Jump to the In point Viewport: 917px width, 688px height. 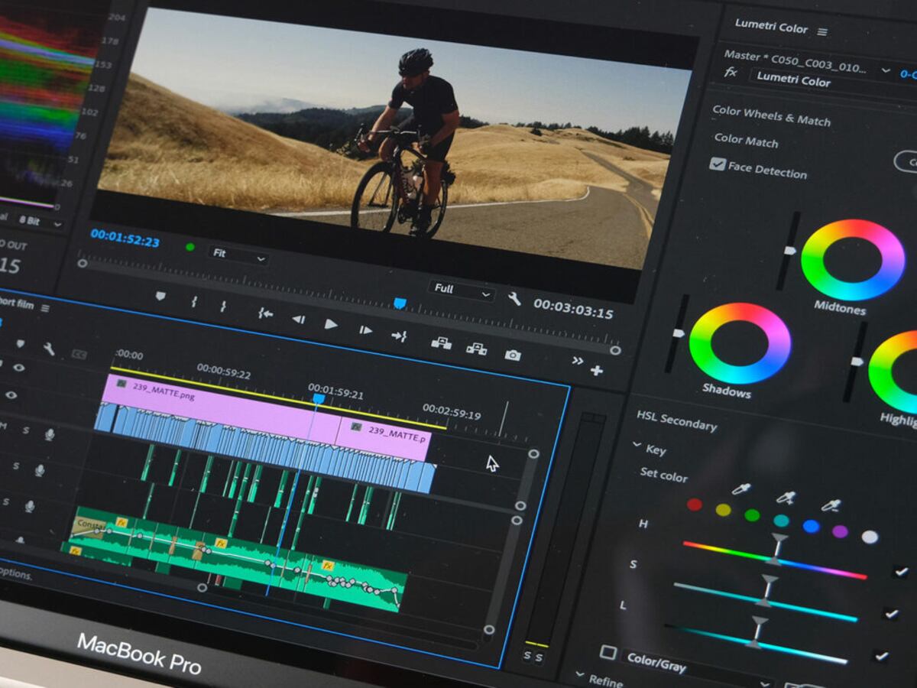coord(265,313)
